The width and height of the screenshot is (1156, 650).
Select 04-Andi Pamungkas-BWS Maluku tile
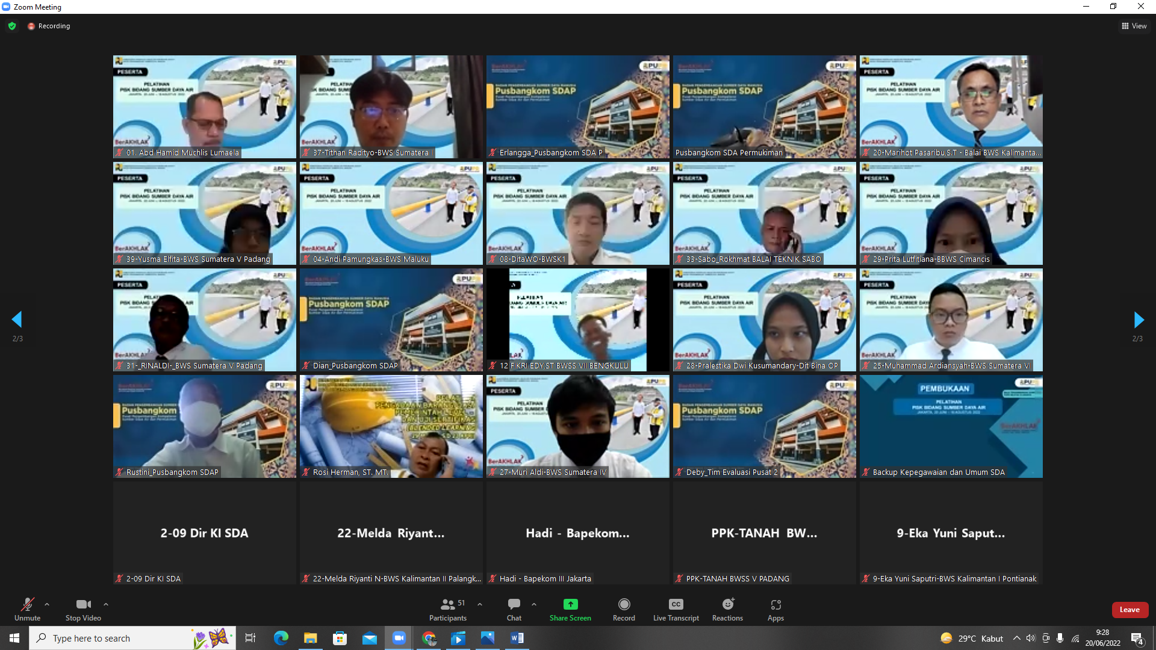pos(391,213)
